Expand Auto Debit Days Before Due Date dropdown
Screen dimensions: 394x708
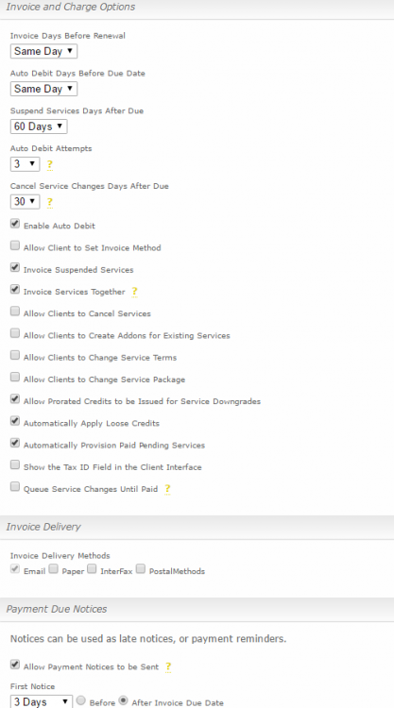point(43,89)
